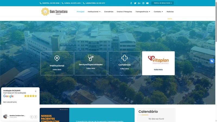Viewport: 217px width, 122px height.
Task: Click the Google logo in review widget
Action: click(x=8, y=96)
